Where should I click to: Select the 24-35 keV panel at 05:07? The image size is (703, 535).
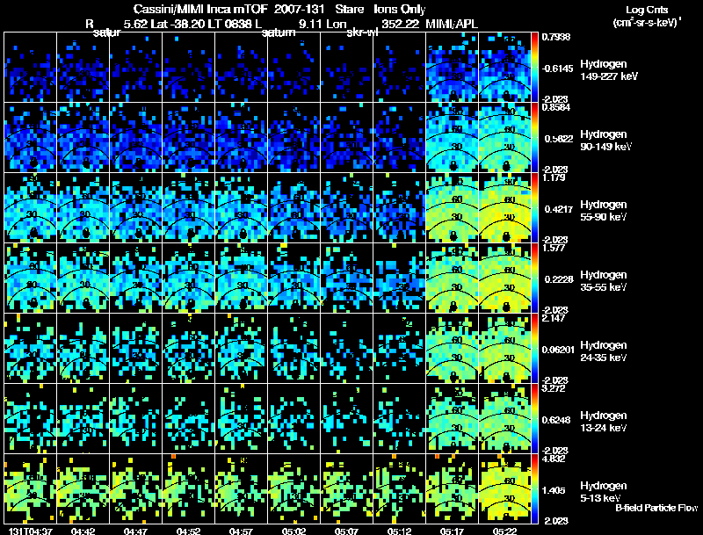coord(346,348)
